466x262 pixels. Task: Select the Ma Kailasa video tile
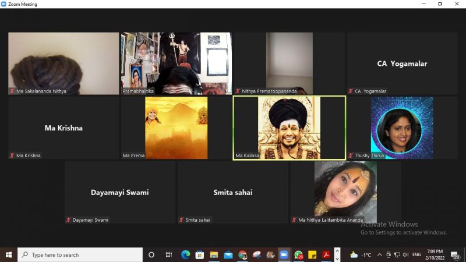pos(289,128)
